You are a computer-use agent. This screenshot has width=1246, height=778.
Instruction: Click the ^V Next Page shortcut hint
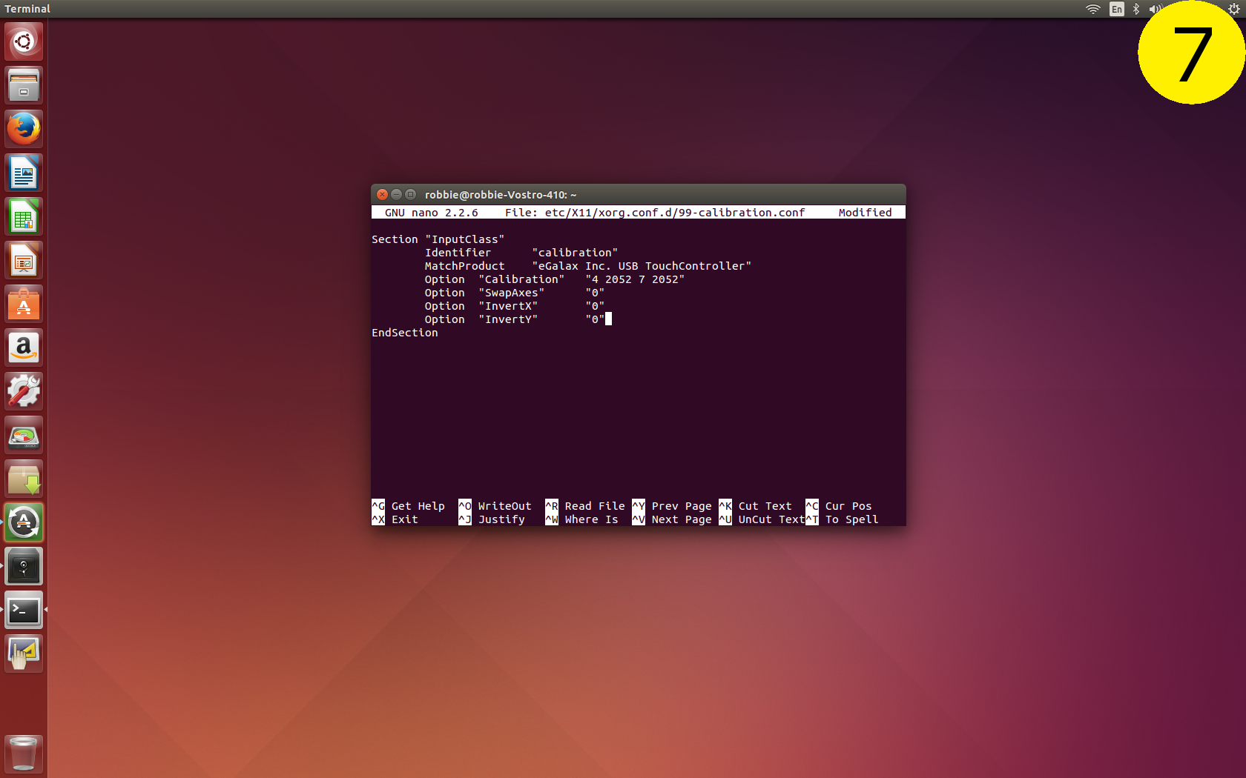672,519
